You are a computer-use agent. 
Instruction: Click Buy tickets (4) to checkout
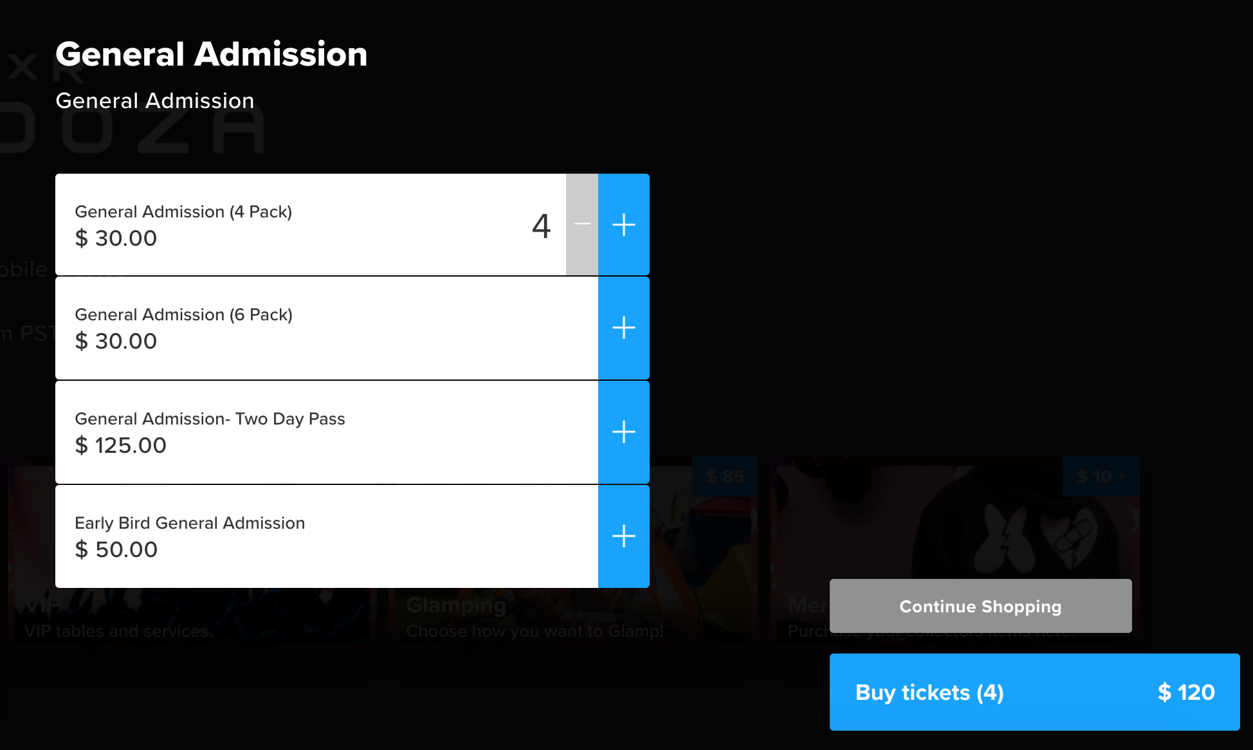tap(1034, 692)
